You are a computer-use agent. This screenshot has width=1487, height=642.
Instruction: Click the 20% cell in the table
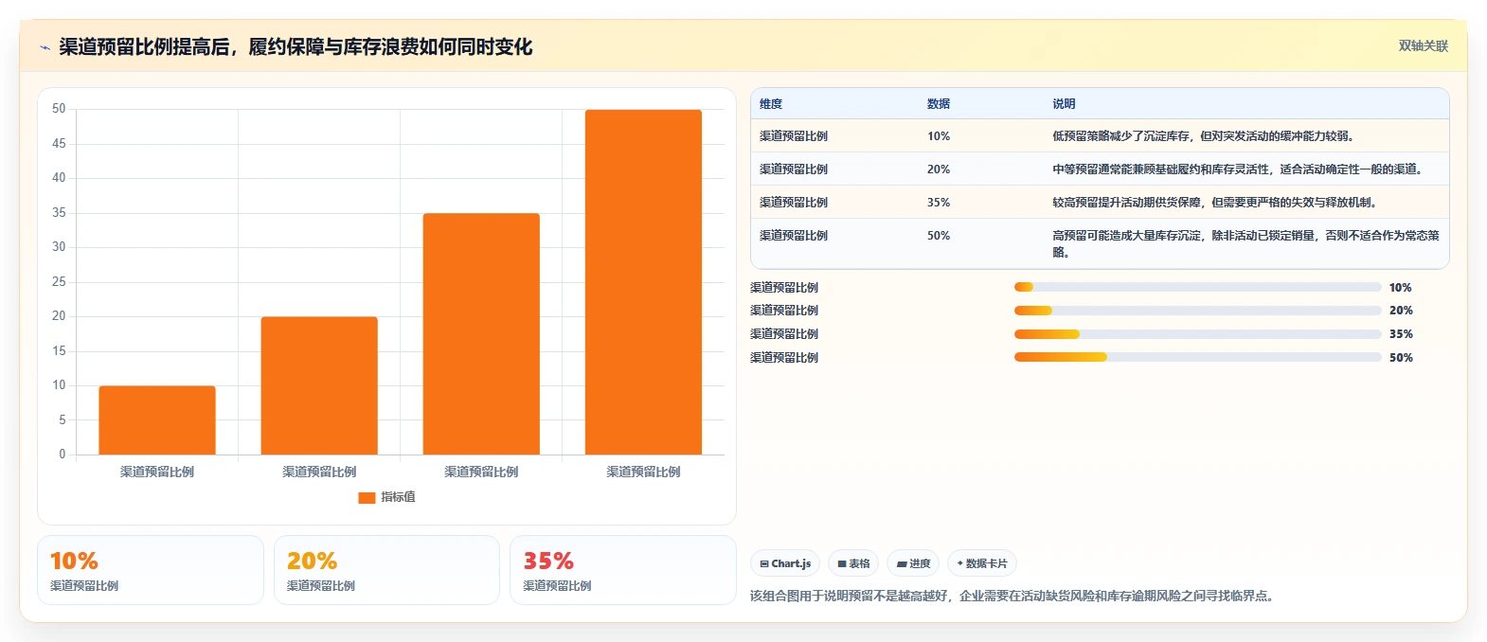939,169
